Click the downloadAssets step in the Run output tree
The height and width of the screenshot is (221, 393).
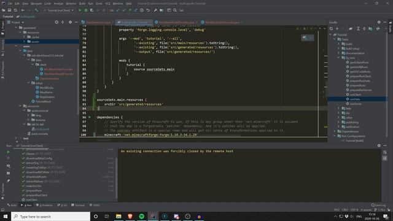[36, 177]
